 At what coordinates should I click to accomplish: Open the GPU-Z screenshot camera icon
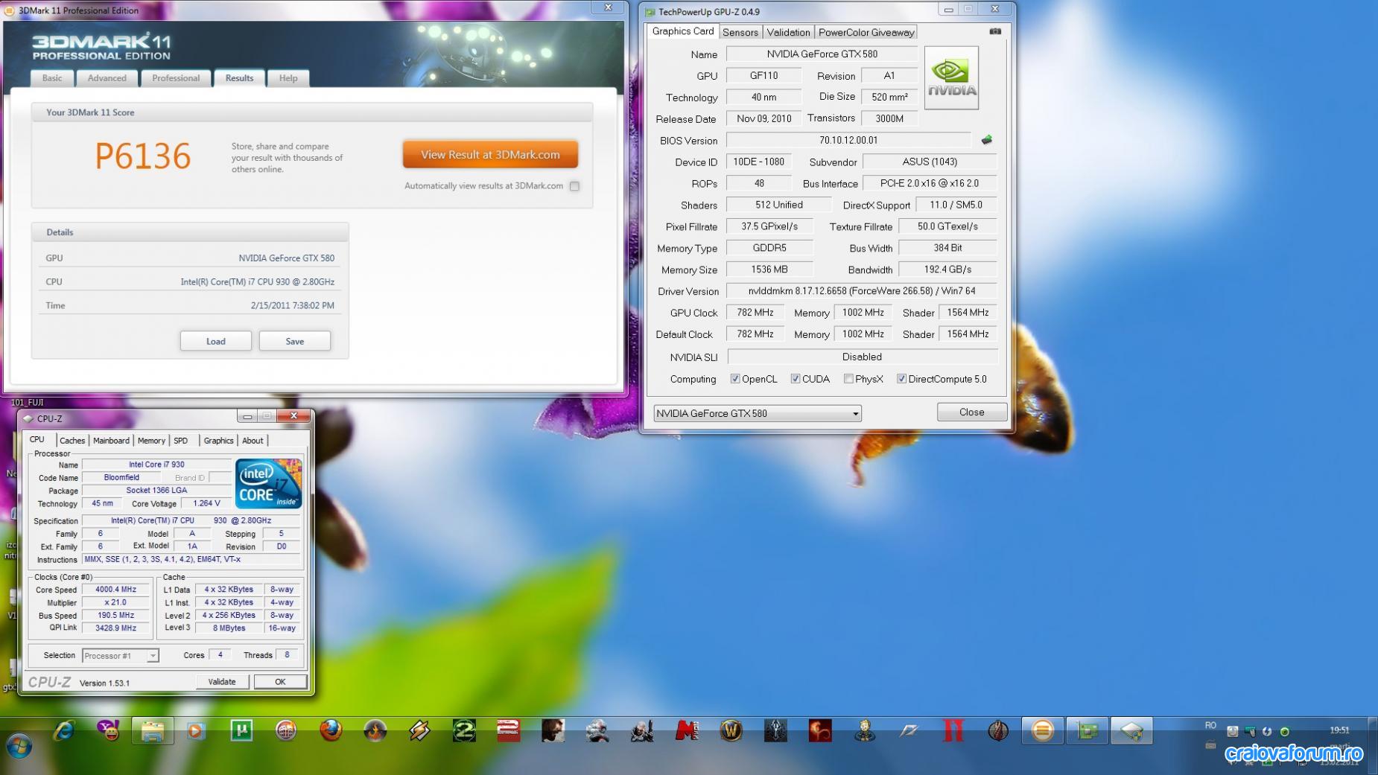(x=994, y=31)
